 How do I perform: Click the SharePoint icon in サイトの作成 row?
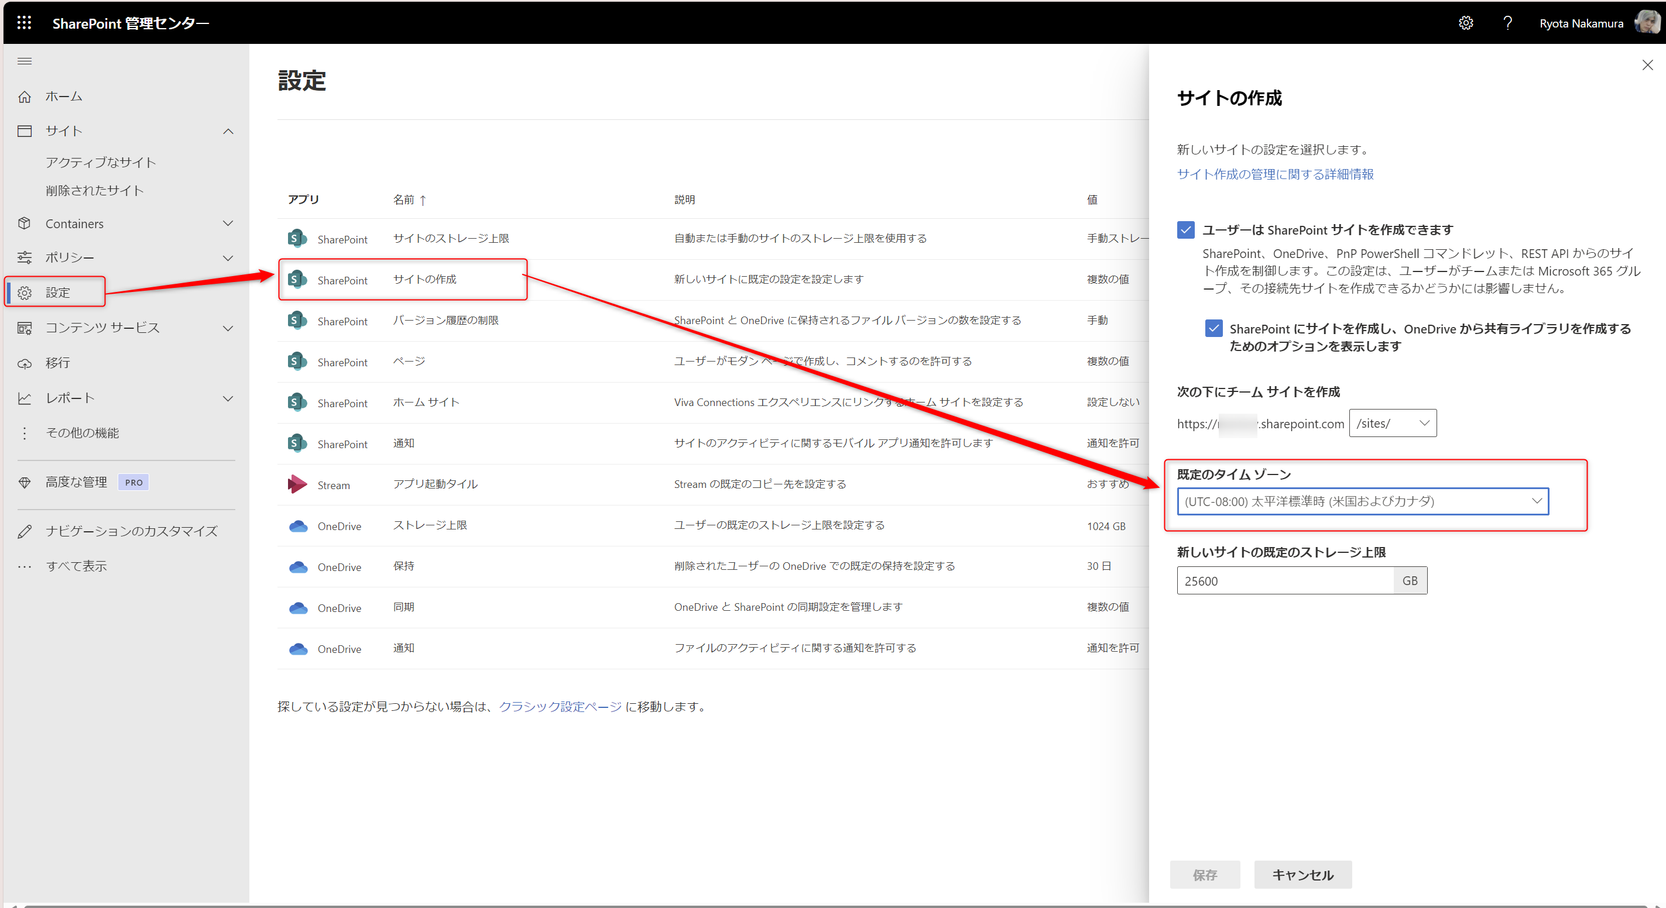[297, 279]
